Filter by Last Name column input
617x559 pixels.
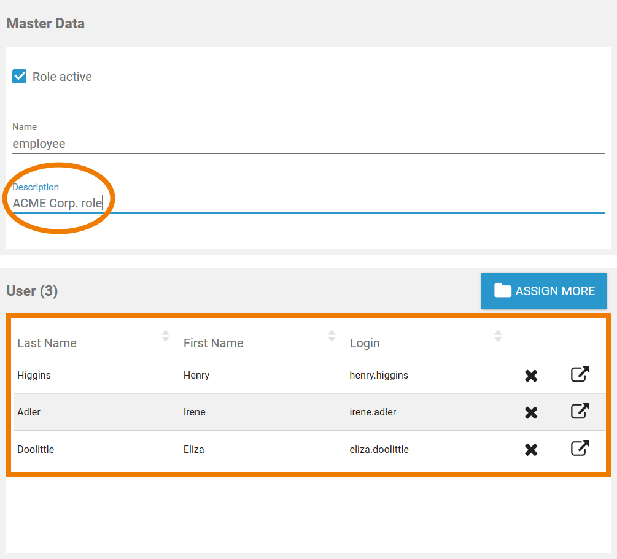(x=85, y=343)
